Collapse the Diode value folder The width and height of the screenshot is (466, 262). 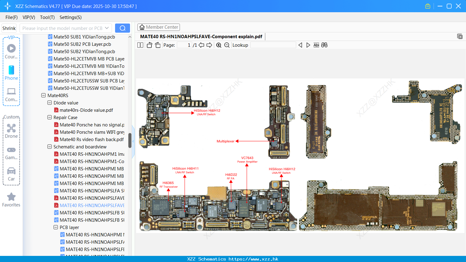(x=50, y=103)
